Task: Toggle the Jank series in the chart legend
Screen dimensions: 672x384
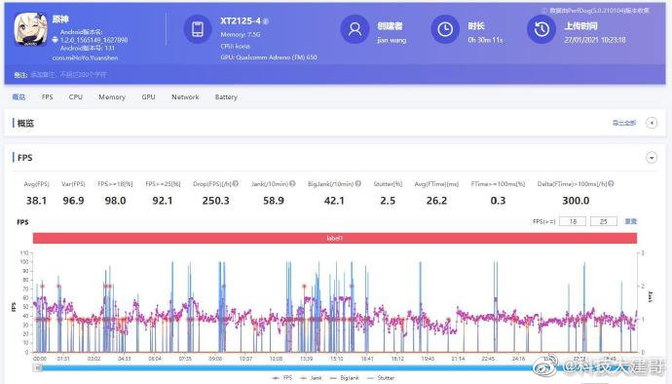Action: (311, 378)
